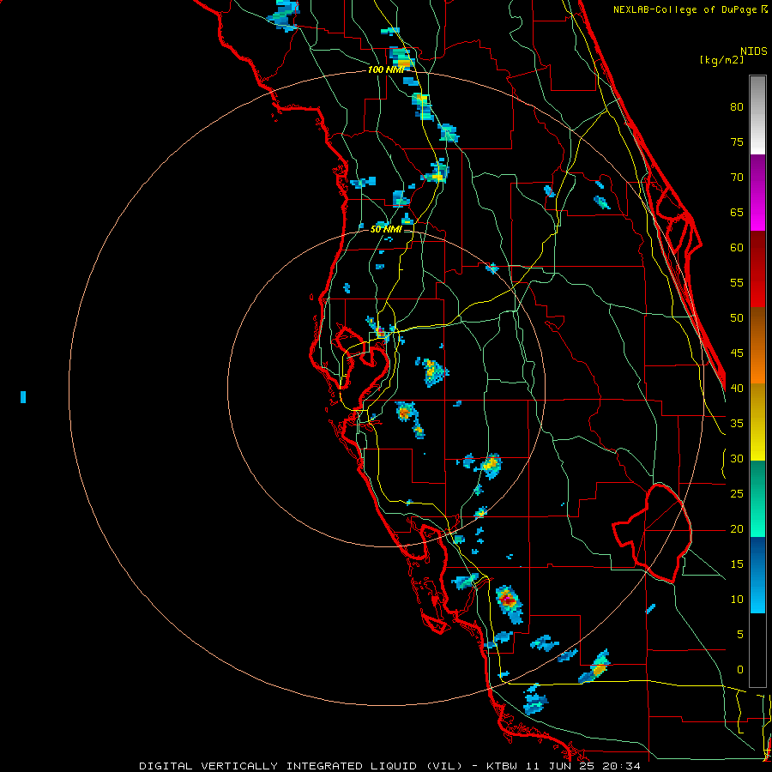This screenshot has height=772, width=772.
Task: Click the 50 NMI range ring label
Action: [386, 229]
